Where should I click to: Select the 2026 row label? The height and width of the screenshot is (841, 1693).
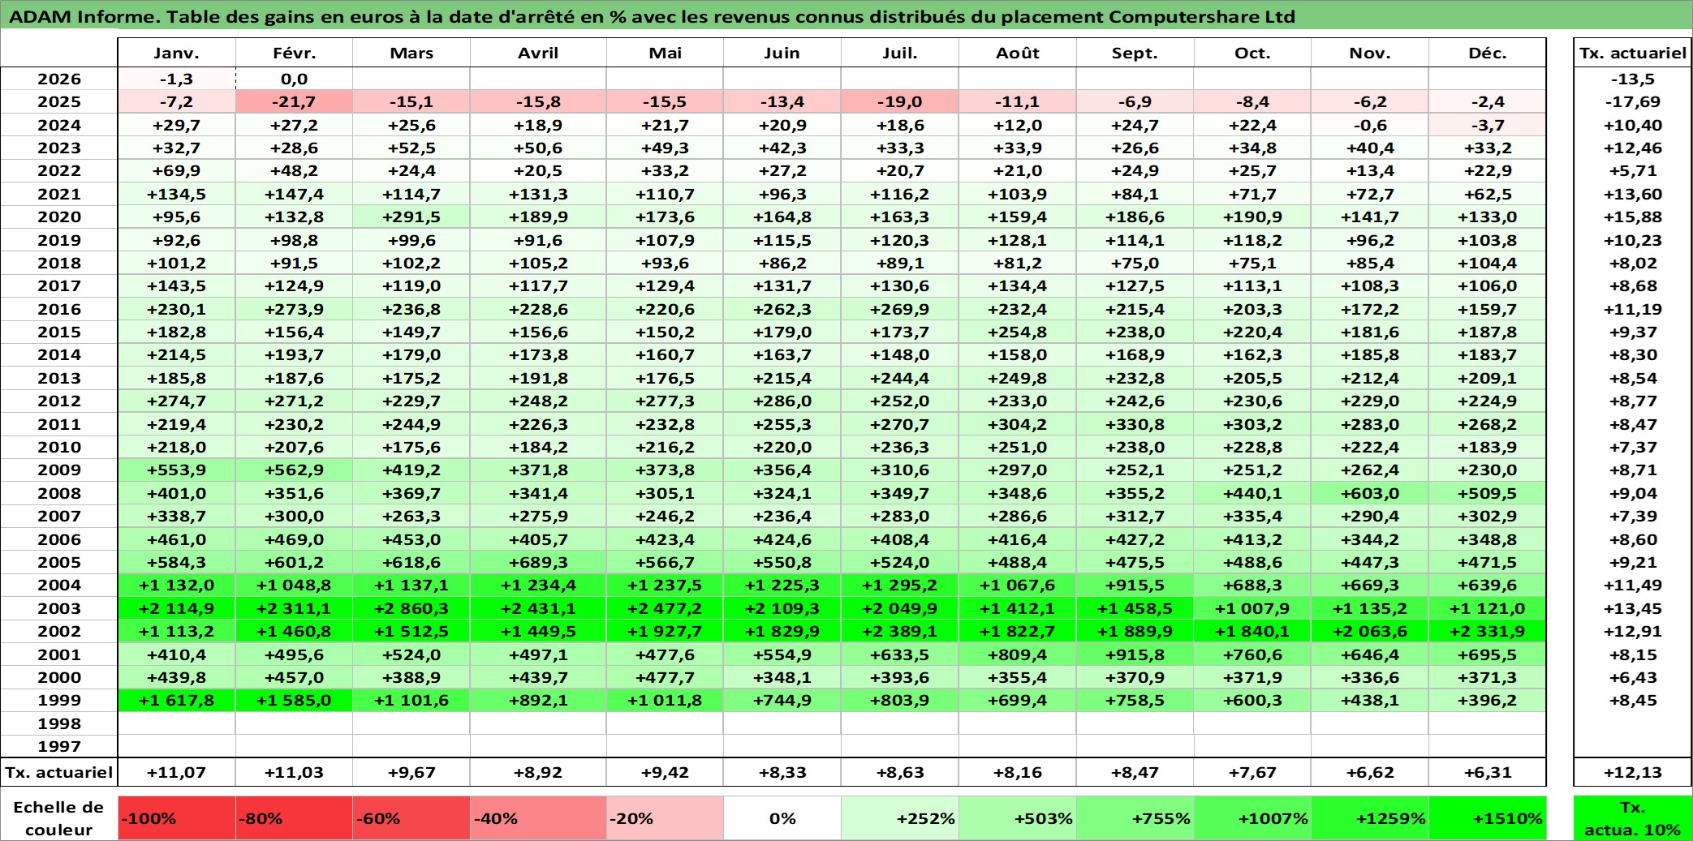59,79
